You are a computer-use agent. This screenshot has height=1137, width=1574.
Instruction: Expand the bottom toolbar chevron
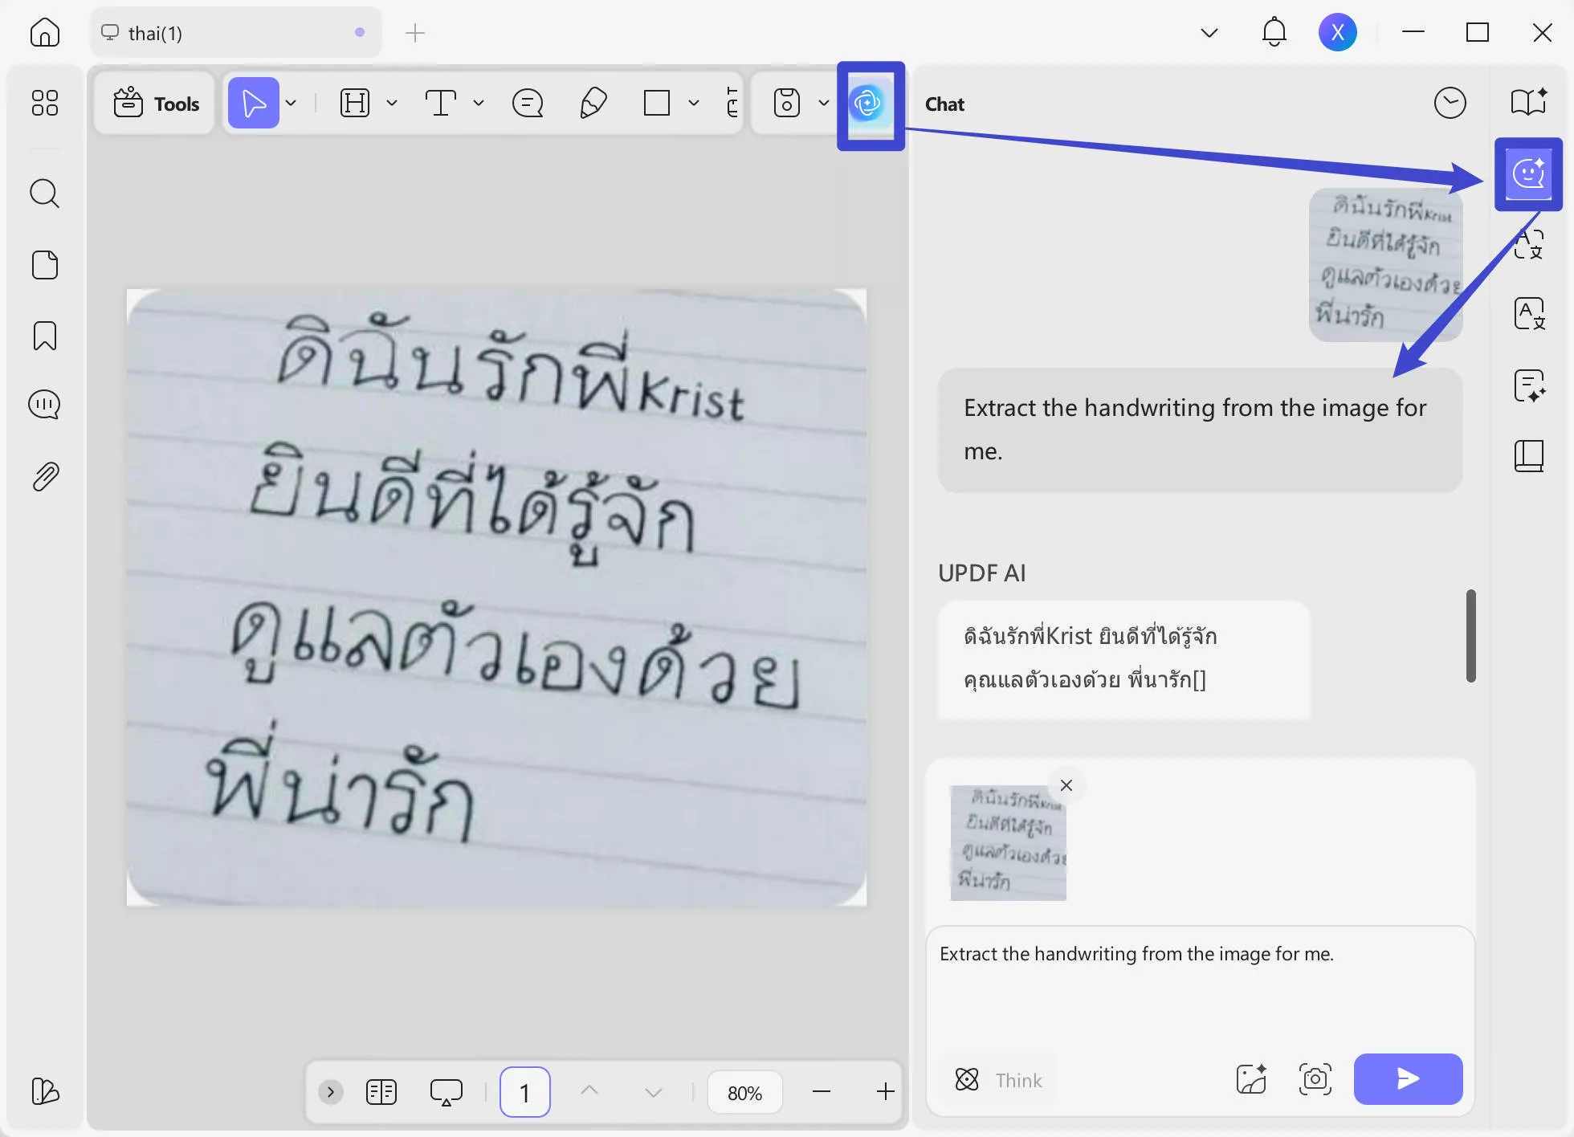(x=330, y=1092)
